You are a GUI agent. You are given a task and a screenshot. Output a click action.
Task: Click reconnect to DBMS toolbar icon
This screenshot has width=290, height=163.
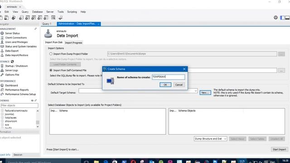pos(60,18)
